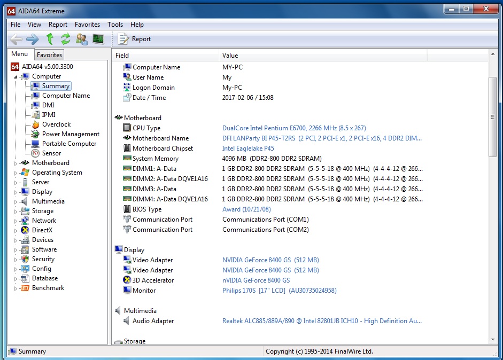This screenshot has height=360, width=503.
Task: Click the Overclock flame icon
Action: [36, 124]
